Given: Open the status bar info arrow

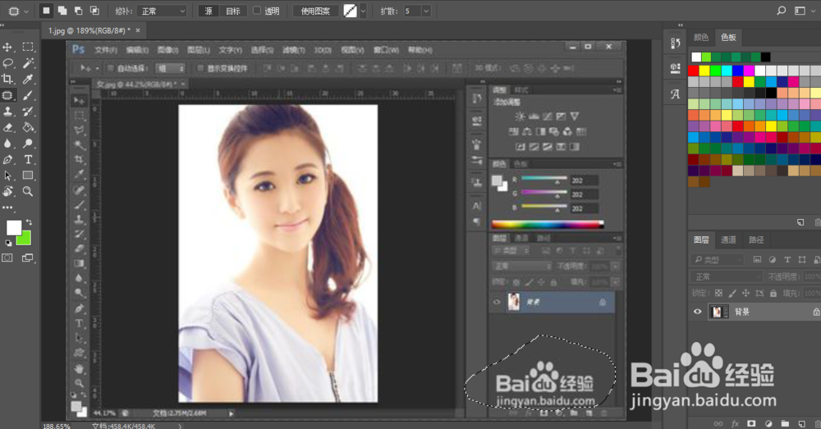Looking at the screenshot, I should [180, 426].
